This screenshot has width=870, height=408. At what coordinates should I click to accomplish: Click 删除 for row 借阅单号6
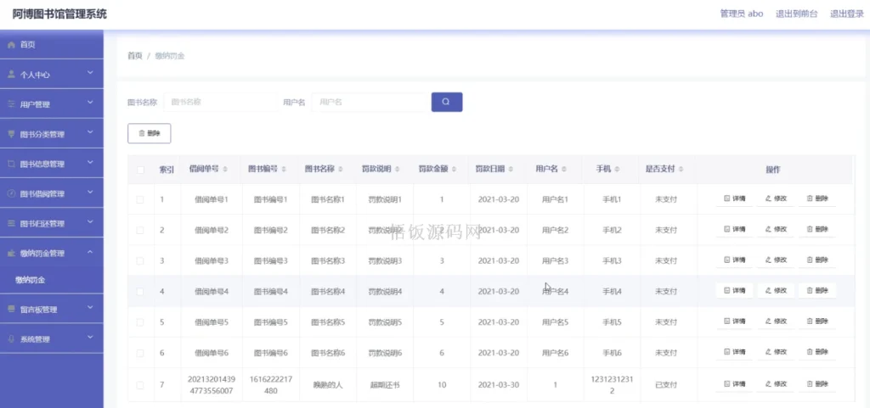coord(816,352)
